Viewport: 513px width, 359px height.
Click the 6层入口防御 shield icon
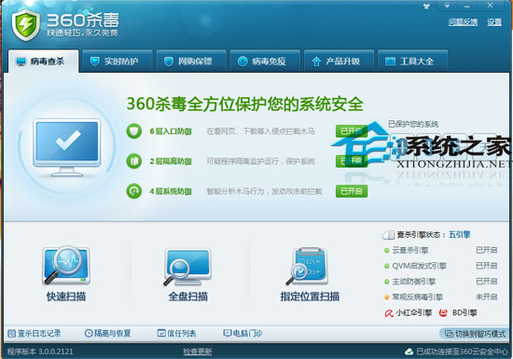pyautogui.click(x=133, y=131)
